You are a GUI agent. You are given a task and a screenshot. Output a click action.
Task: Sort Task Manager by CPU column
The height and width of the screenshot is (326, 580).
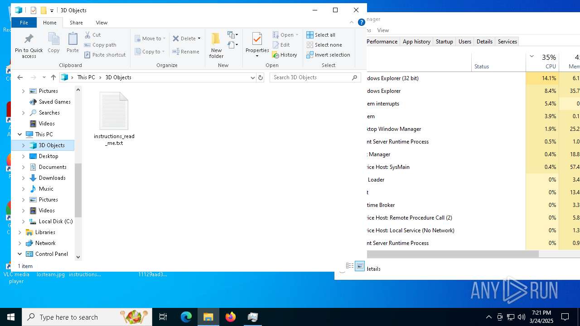542,62
